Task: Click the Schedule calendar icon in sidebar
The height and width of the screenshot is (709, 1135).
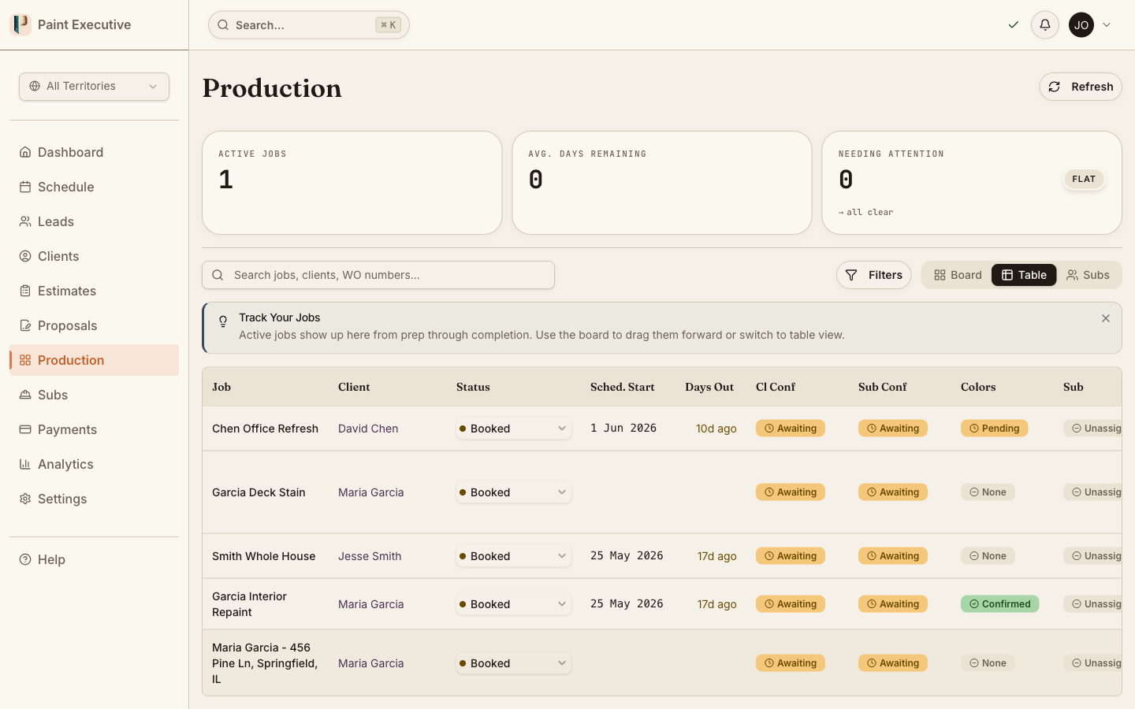Action: (25, 187)
